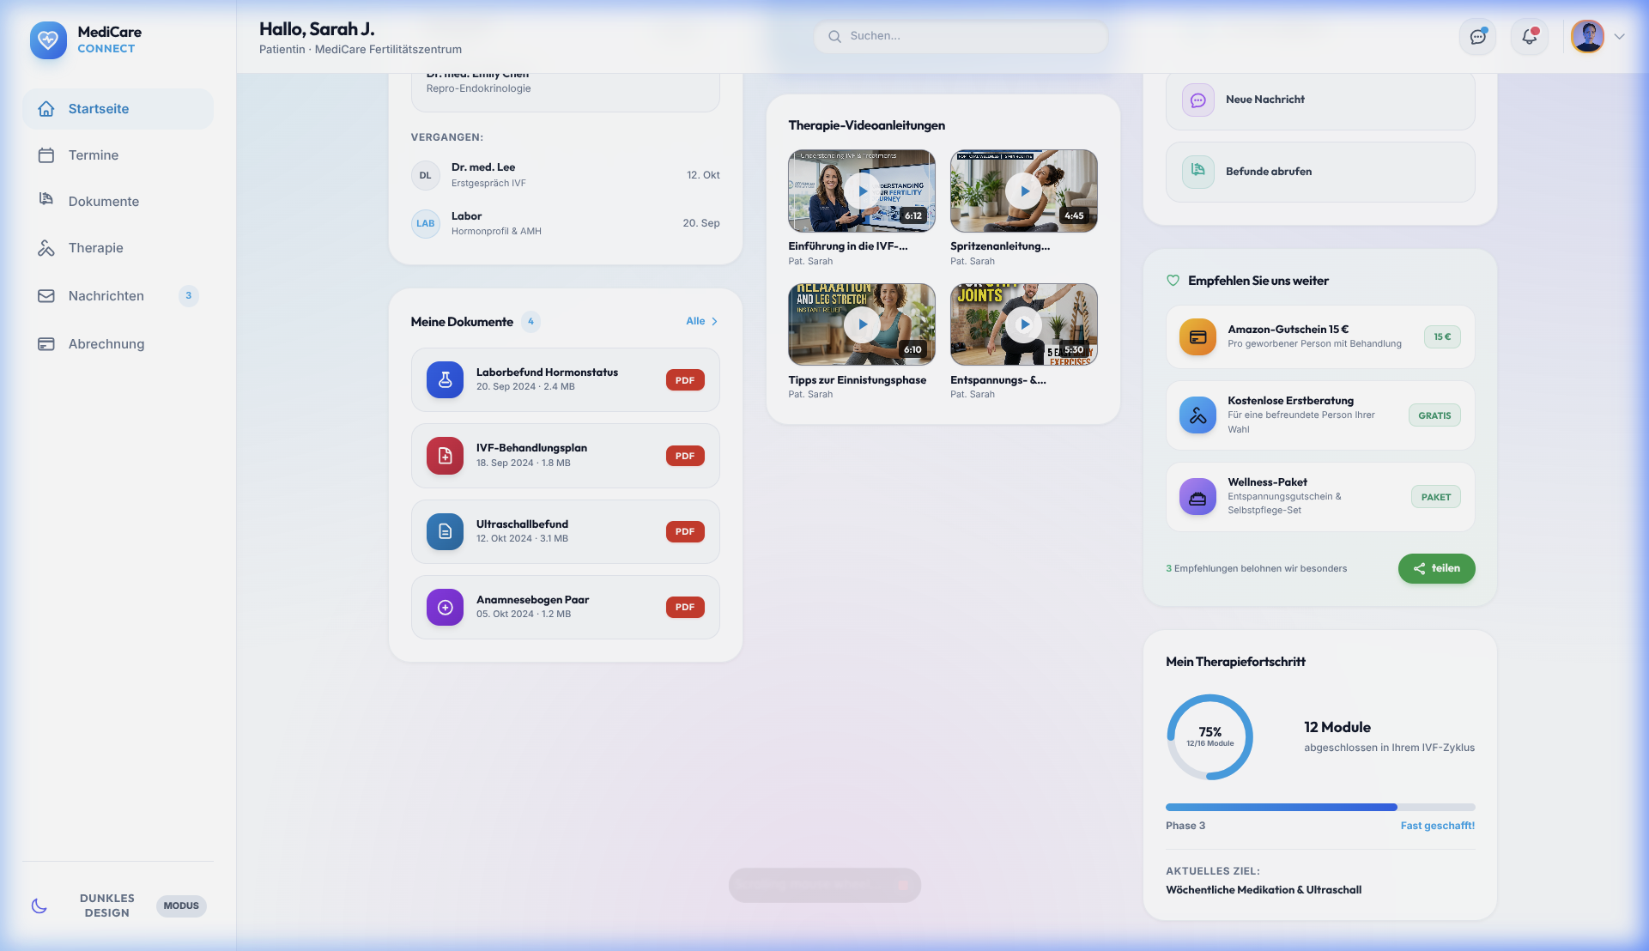Click the LAB avatar for Labor entry
1649x951 pixels.
[x=425, y=223]
